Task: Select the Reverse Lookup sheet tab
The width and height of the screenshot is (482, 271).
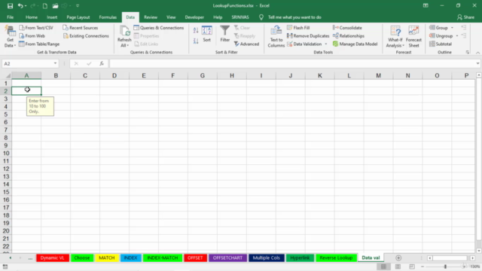Action: (336, 258)
